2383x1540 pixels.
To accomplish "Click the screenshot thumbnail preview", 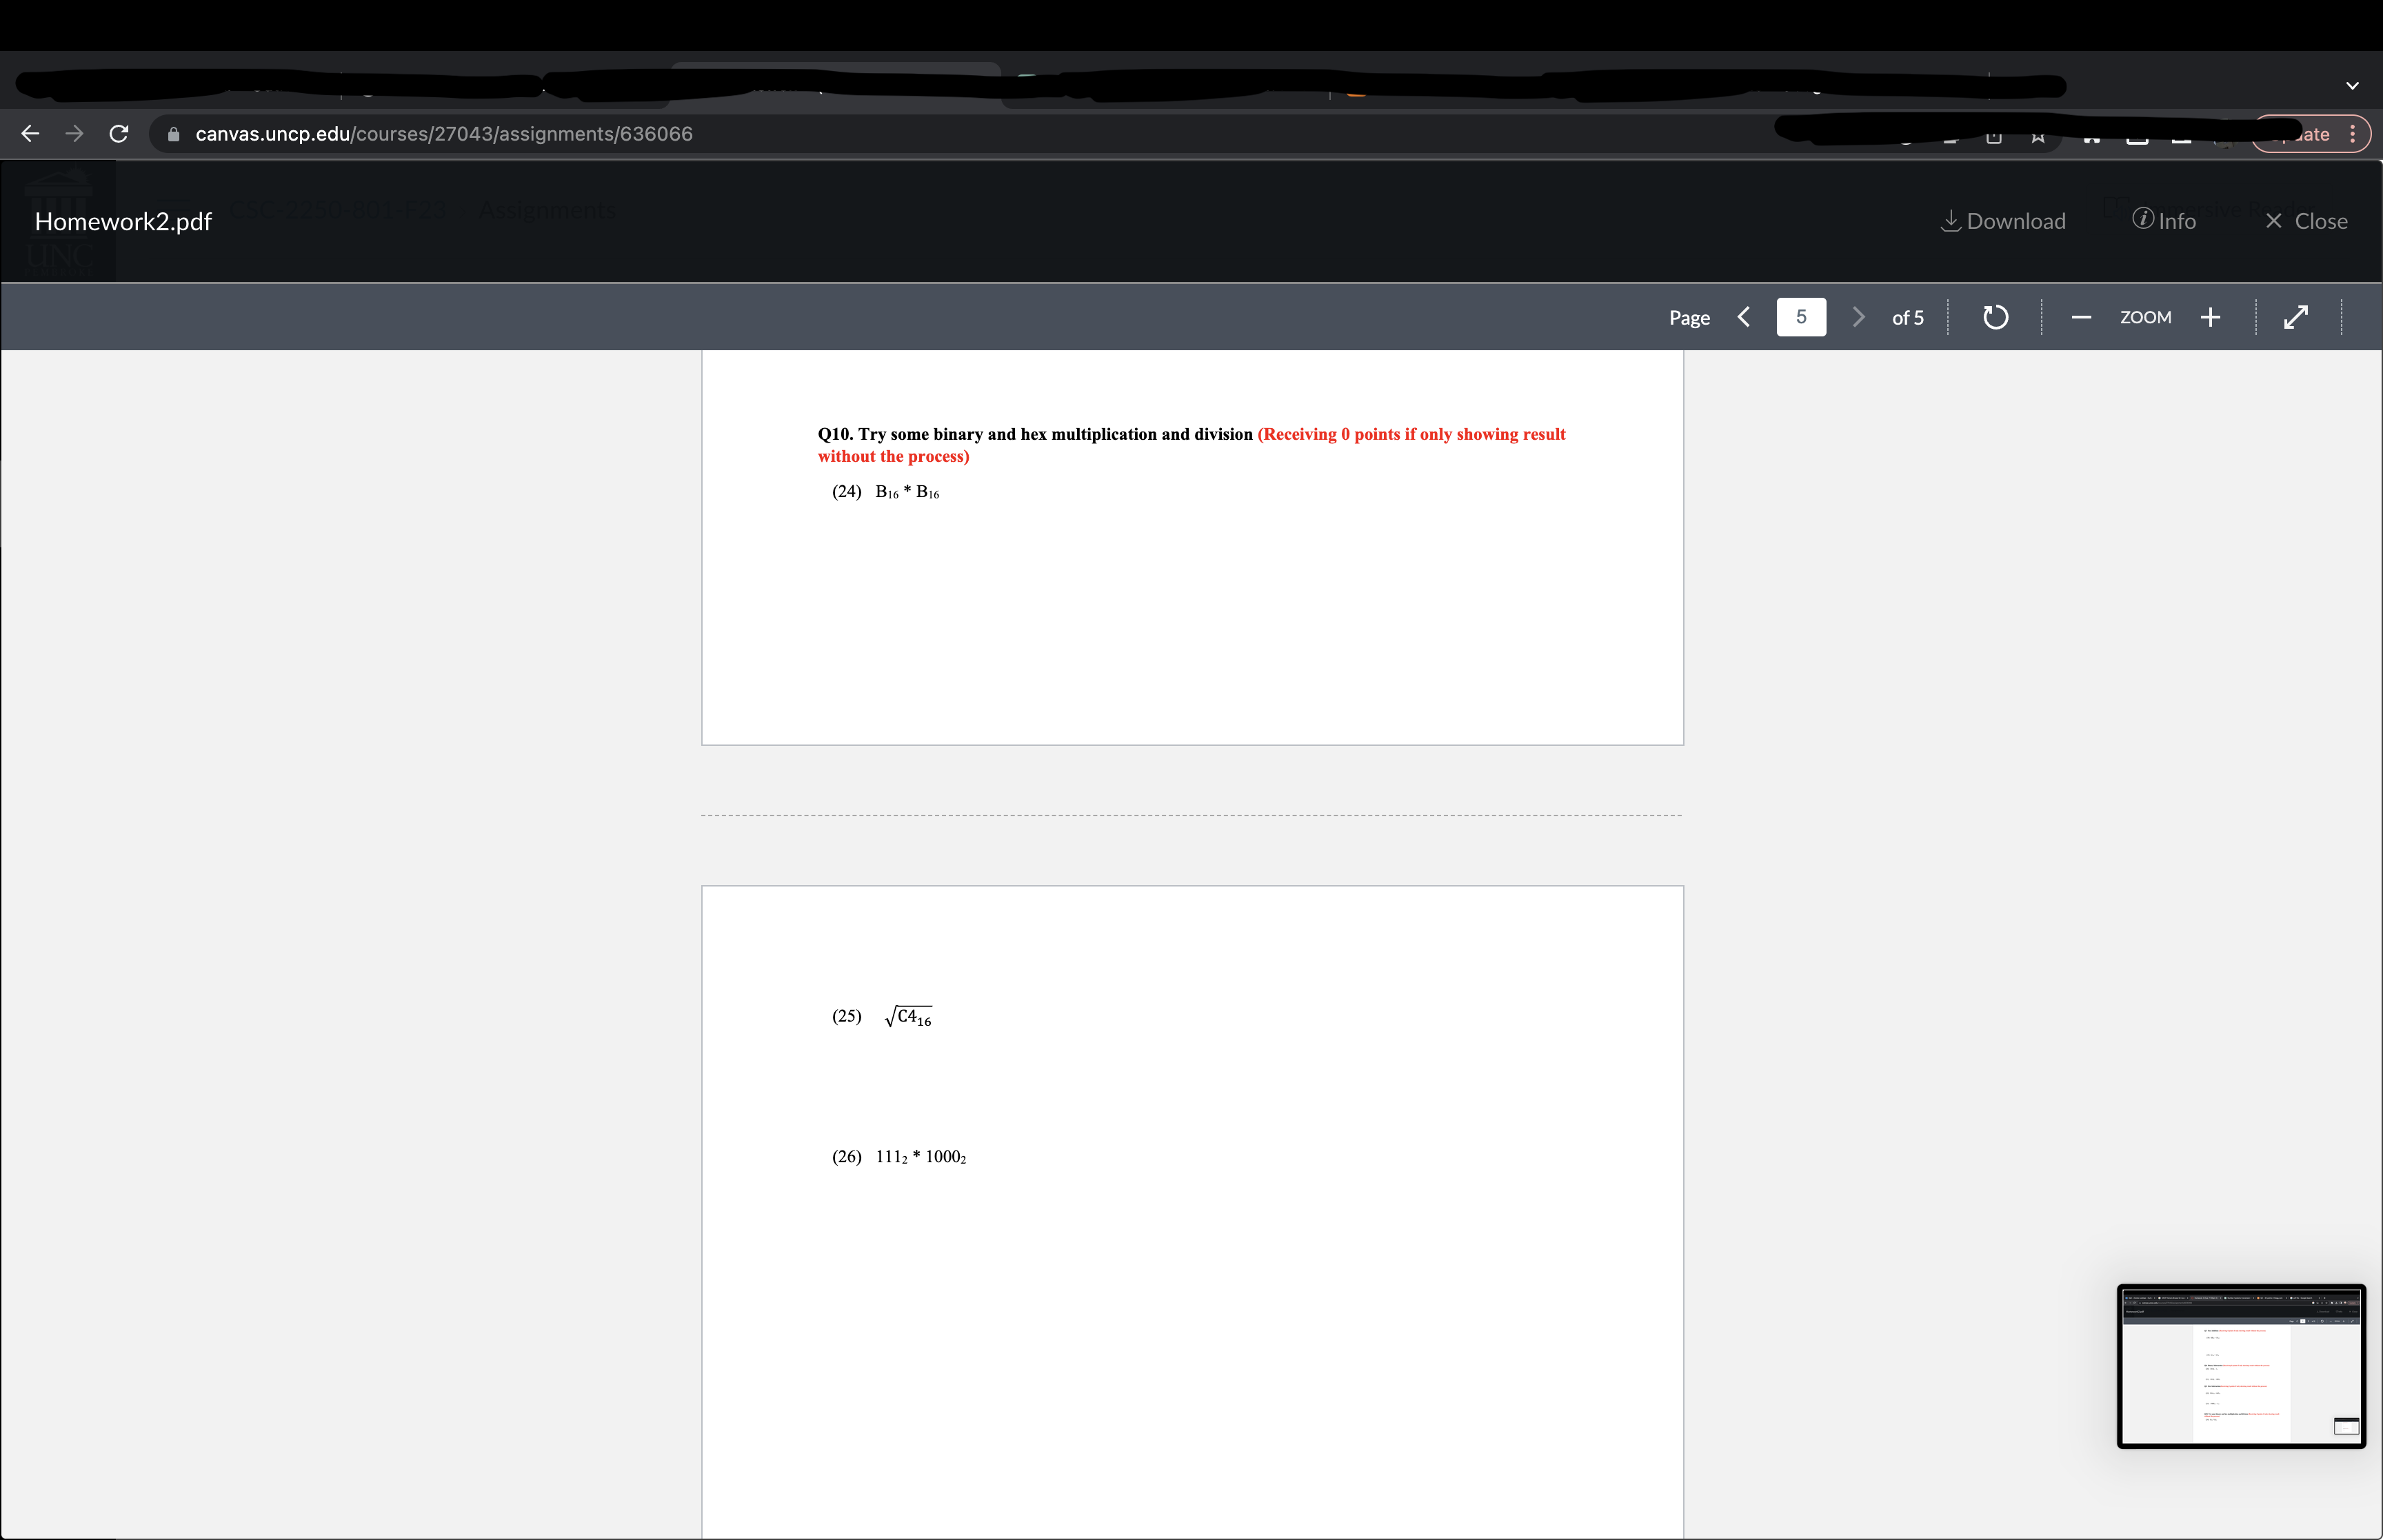I will tap(2241, 1366).
